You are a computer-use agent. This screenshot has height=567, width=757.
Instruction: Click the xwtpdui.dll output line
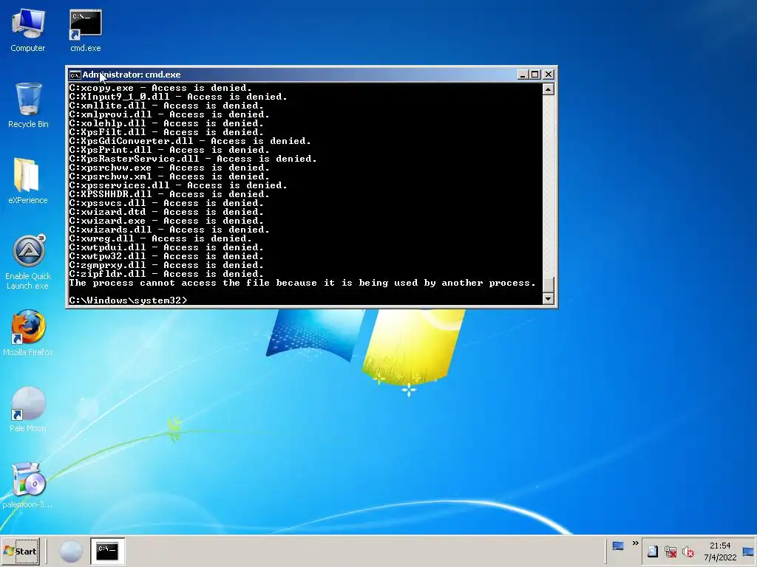166,247
